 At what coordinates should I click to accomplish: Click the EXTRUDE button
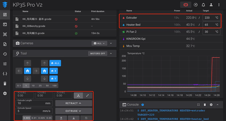click(x=74, y=111)
